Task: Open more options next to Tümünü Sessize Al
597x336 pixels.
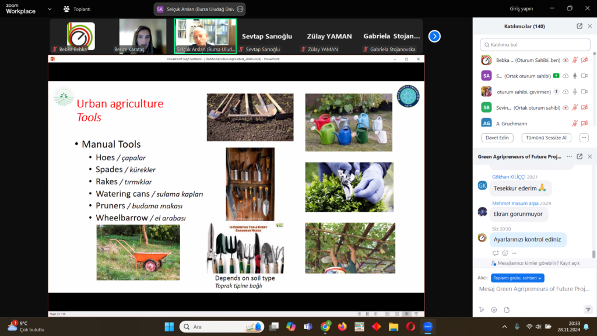Action: (x=584, y=138)
